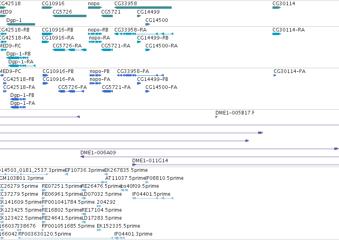The image size is (339, 240).
Task: Click protein Dgp-1-PB
Action: tap(22, 95)
